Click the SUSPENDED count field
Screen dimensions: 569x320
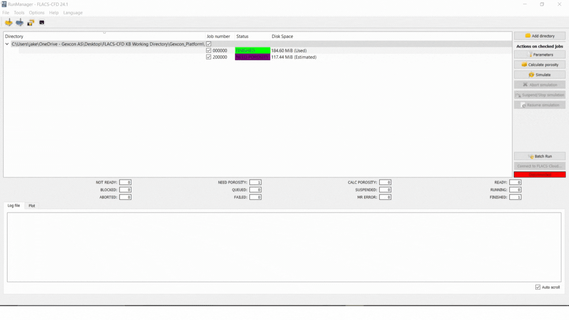[x=385, y=190]
